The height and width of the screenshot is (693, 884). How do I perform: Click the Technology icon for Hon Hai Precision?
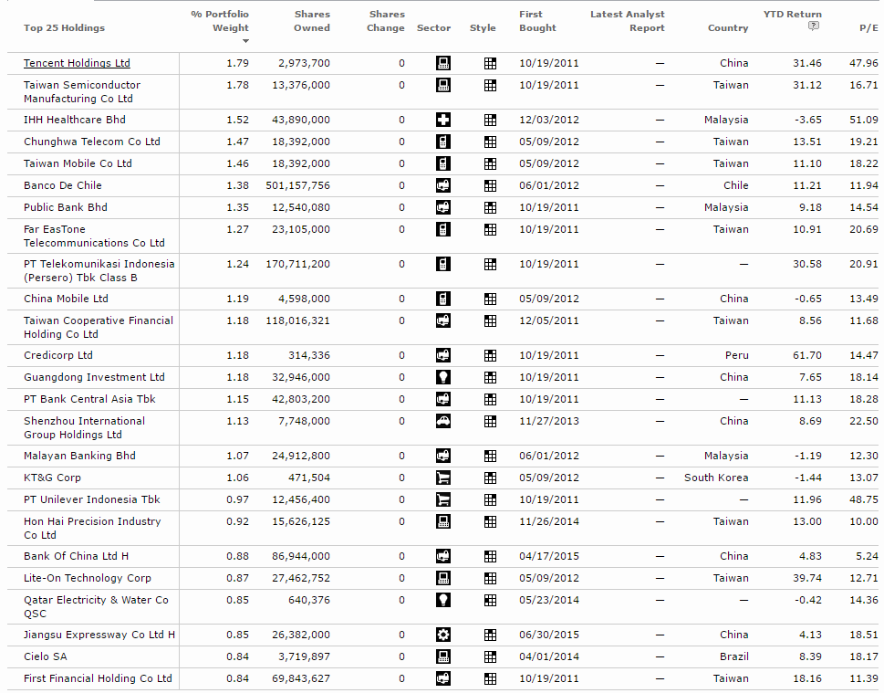point(442,521)
